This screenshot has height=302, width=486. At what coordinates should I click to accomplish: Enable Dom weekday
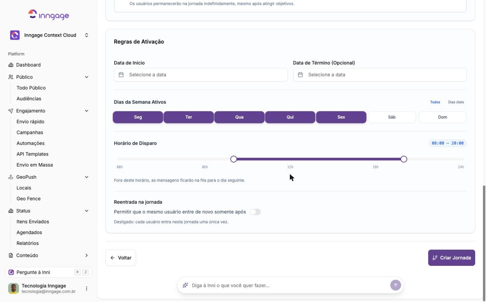click(x=443, y=117)
